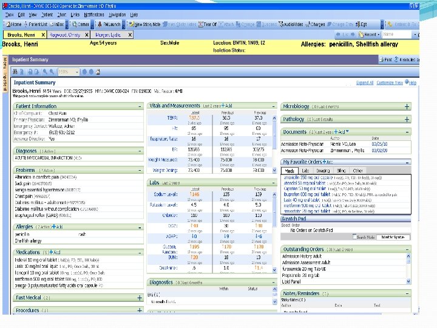This screenshot has height=328, width=437.
Task: Click the print icon in the summary toolbar
Action: click(30, 72)
